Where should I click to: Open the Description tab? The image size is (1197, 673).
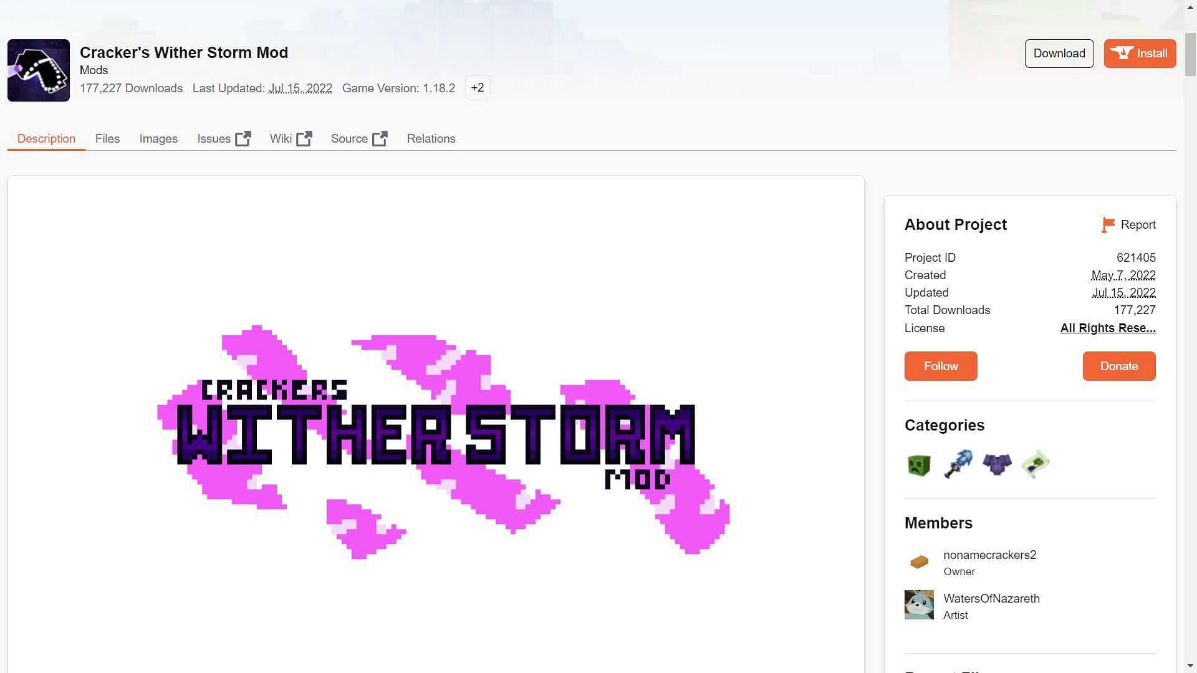(46, 138)
